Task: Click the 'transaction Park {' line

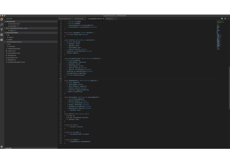Action: tap(71, 125)
